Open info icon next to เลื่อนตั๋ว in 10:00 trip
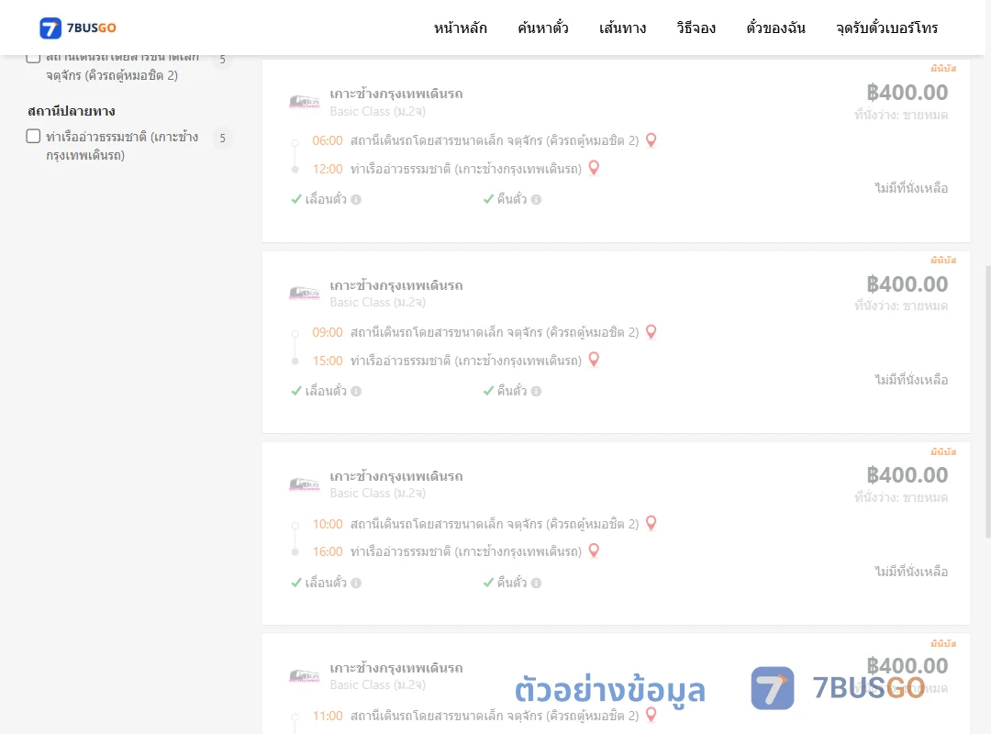 [356, 583]
